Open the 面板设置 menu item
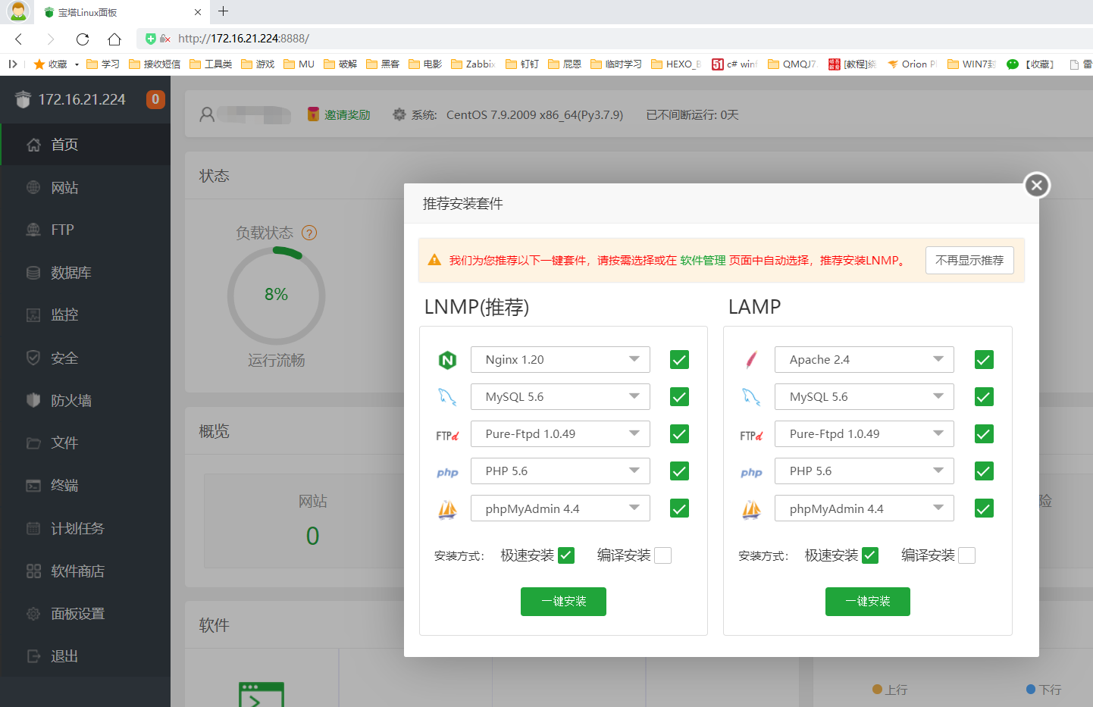The height and width of the screenshot is (707, 1093). click(86, 614)
